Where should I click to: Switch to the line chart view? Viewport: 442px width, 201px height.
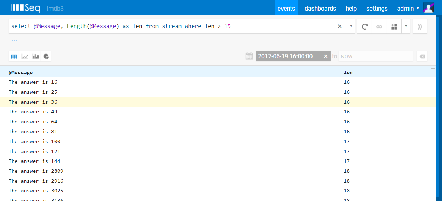tap(25, 56)
